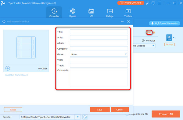Click the Save to path field

pos(47,117)
